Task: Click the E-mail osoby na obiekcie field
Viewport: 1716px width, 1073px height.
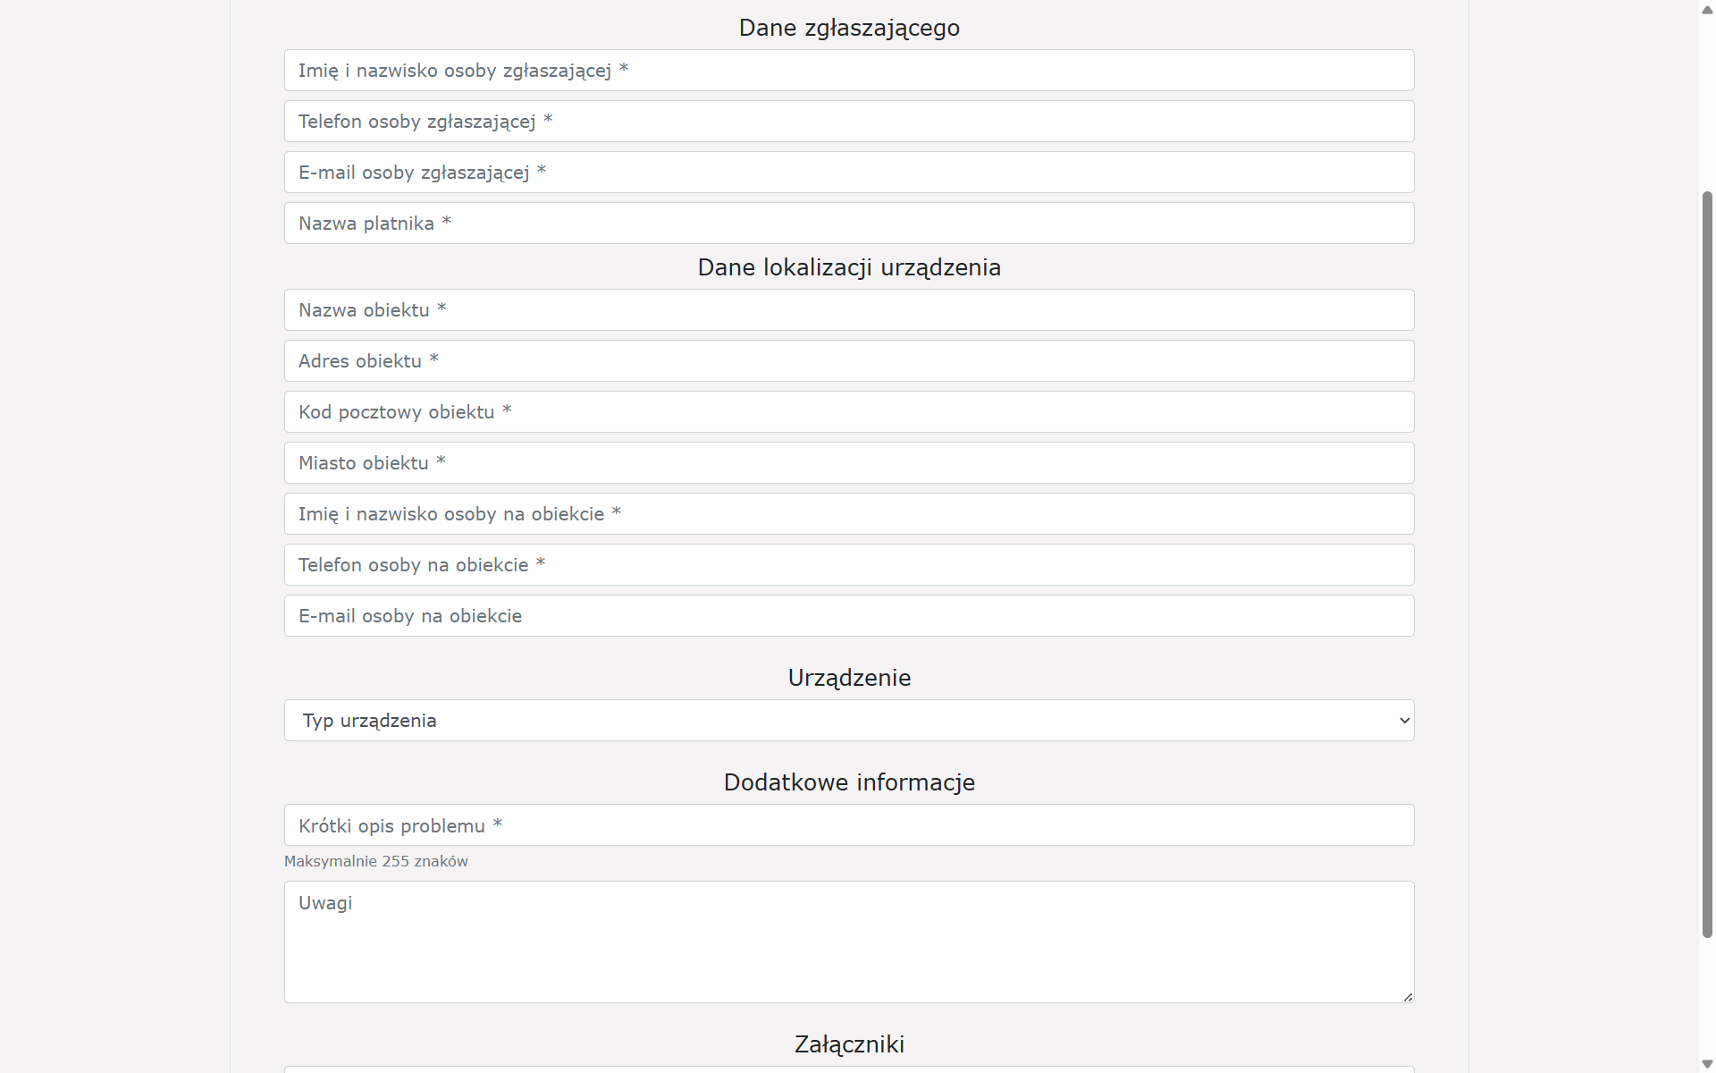Action: [x=849, y=616]
